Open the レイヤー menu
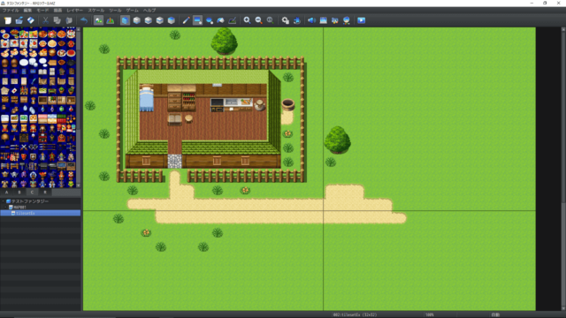This screenshot has height=318, width=566. pyautogui.click(x=74, y=11)
